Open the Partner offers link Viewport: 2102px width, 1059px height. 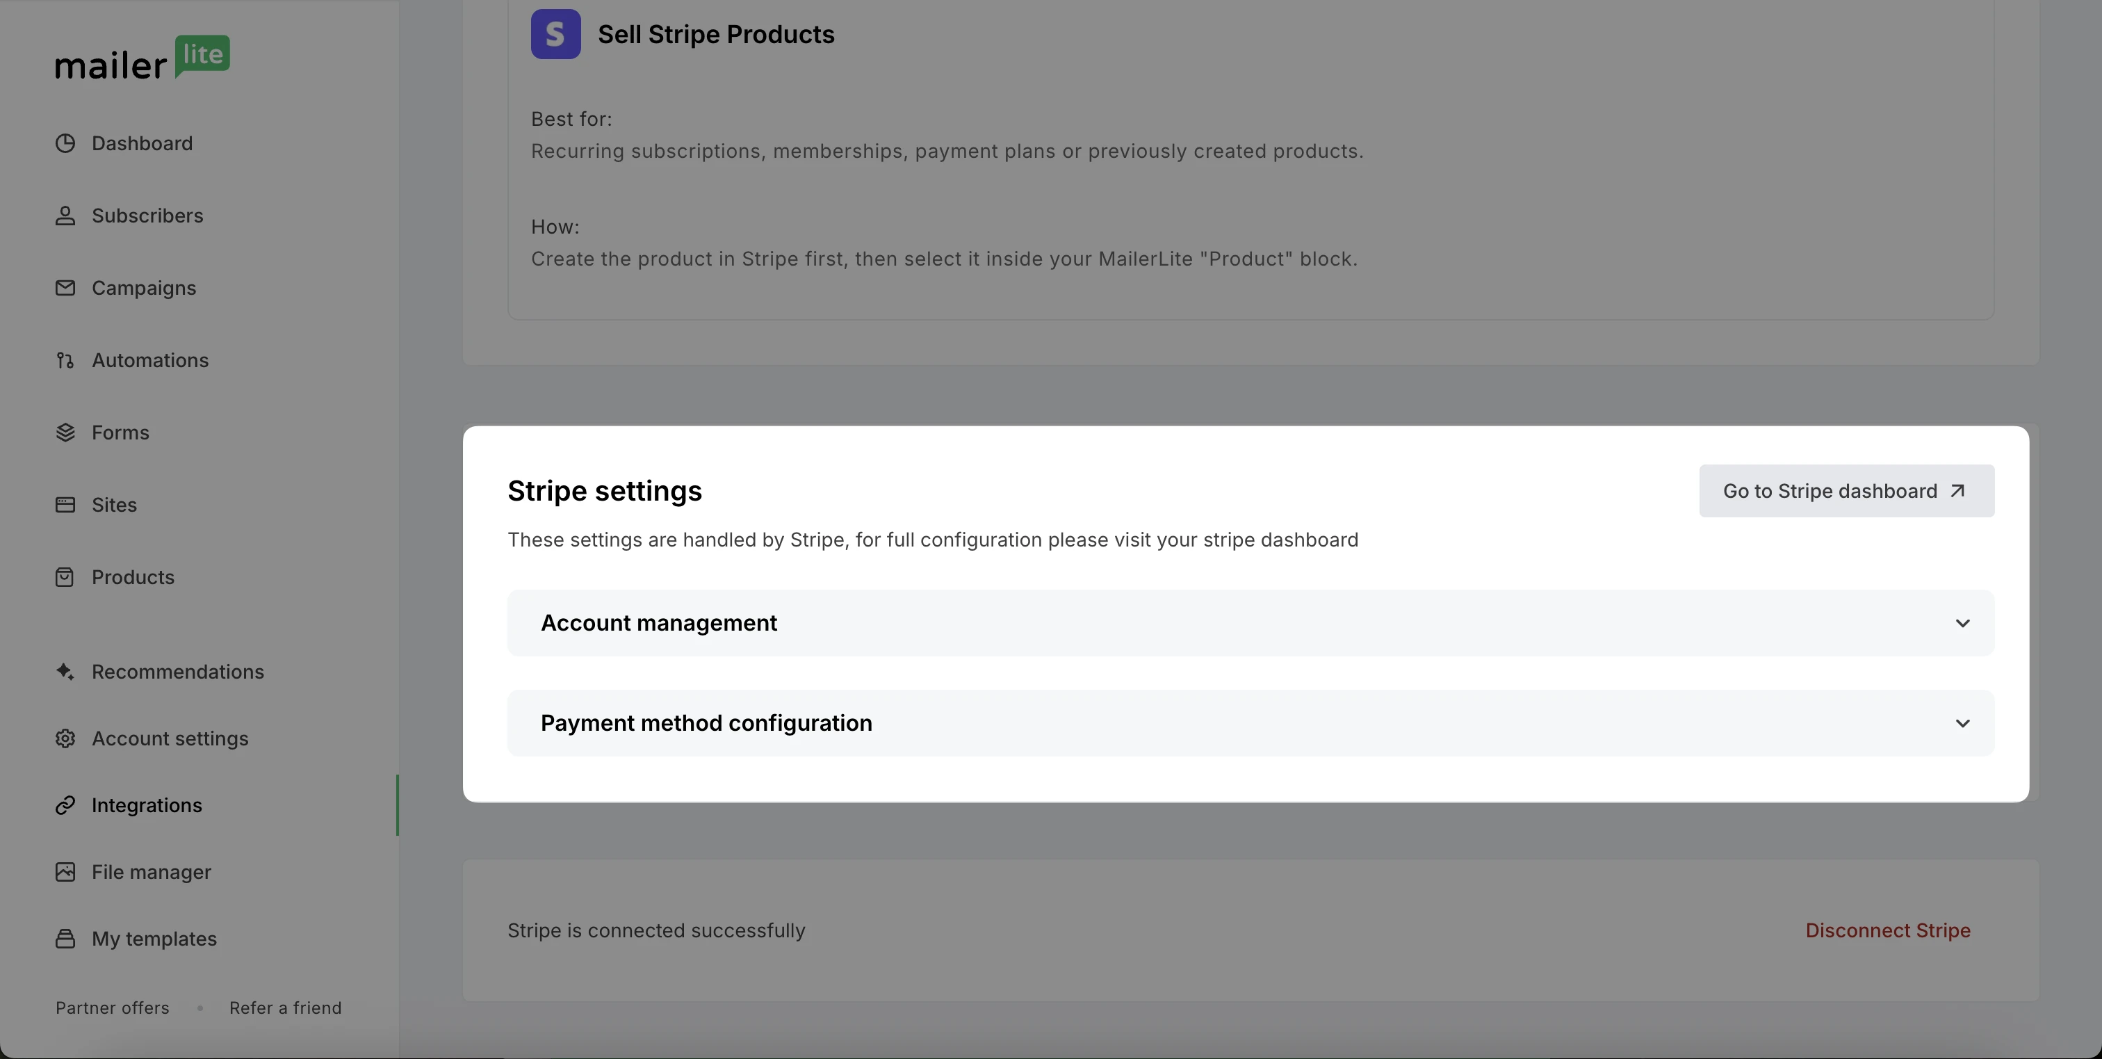(113, 1008)
